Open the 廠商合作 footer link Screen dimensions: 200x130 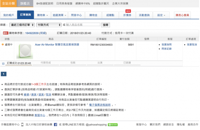pyautogui.click(x=193, y=124)
